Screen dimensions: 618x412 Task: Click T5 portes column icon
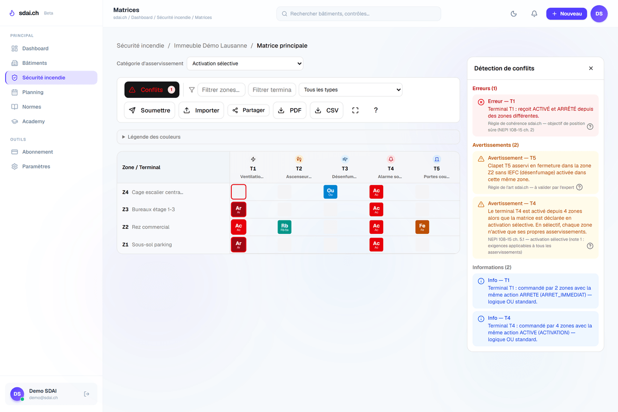pos(437,160)
